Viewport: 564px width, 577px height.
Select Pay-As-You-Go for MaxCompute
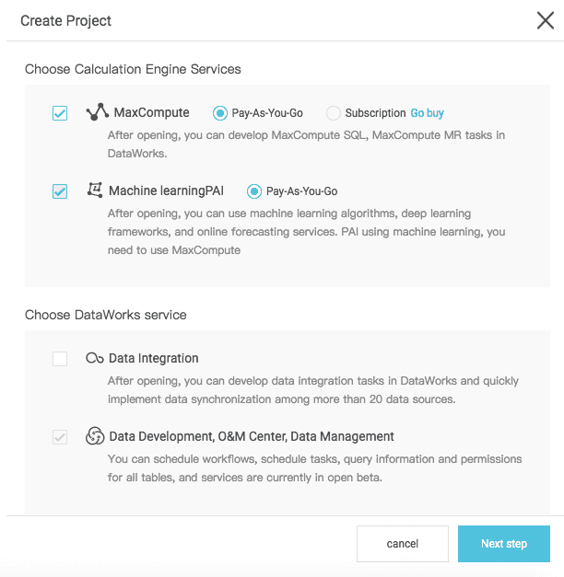[220, 113]
